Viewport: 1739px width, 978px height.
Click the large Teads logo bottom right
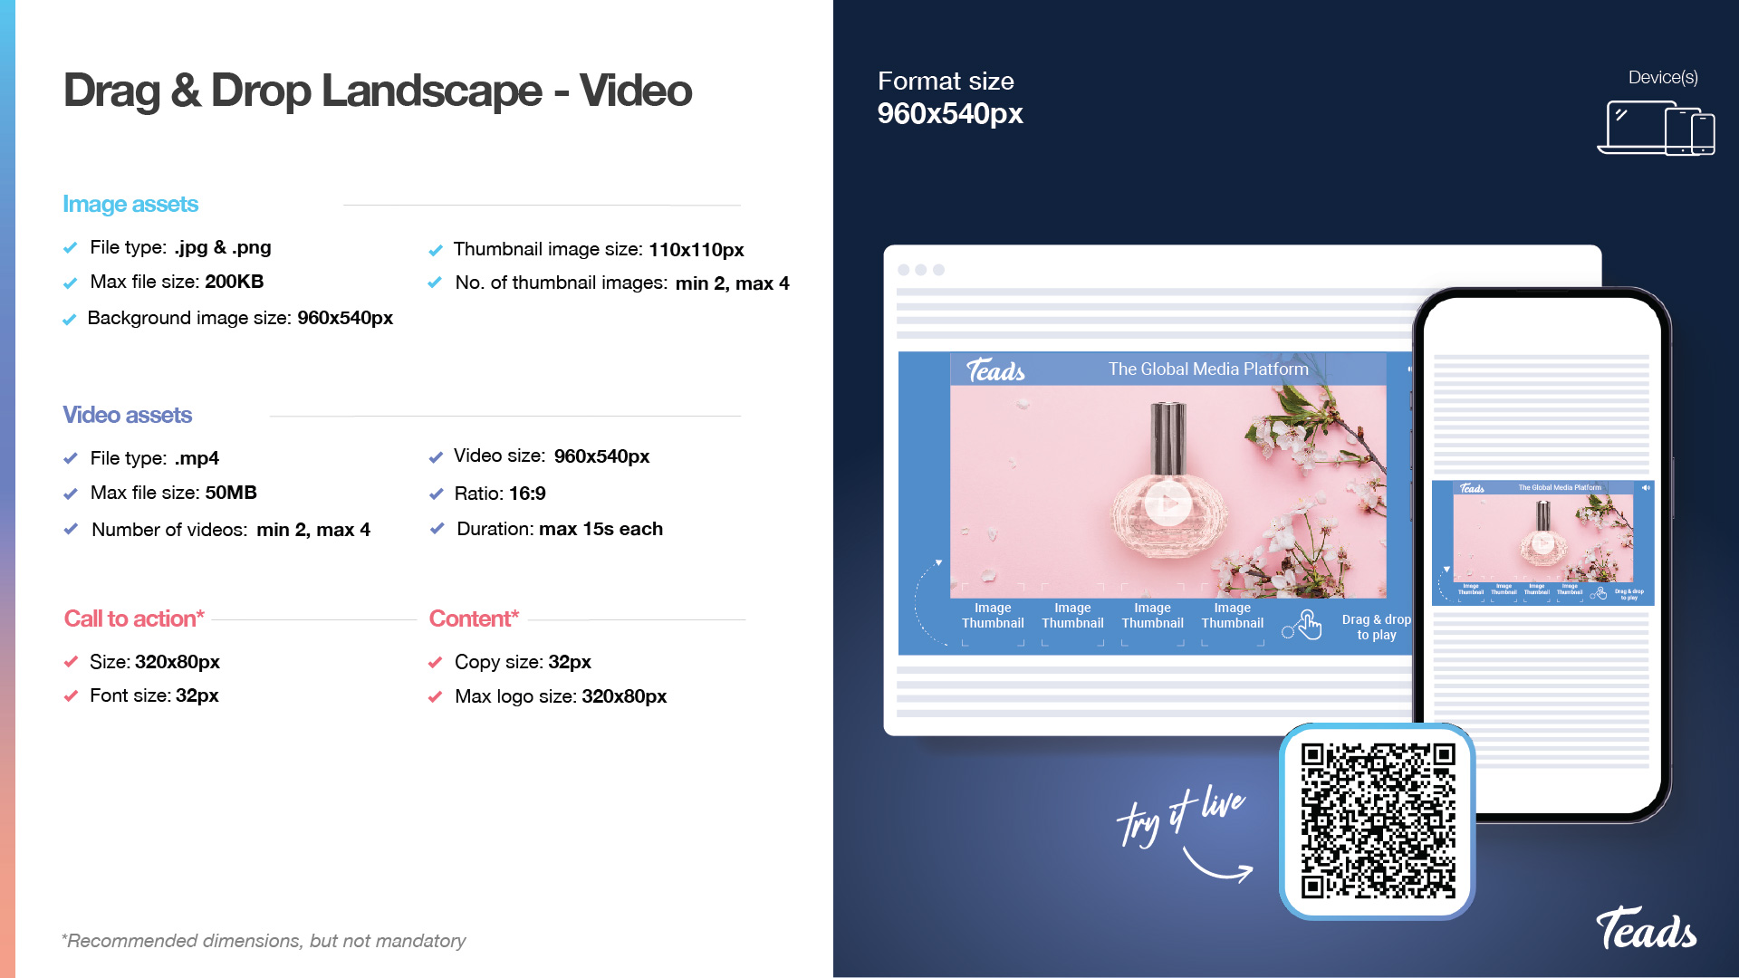coord(1646,929)
